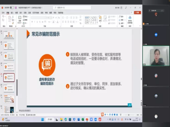Adjust the zoom slider in status bar
Image resolution: width=170 pixels, height=127 pixels.
(x=129, y=115)
